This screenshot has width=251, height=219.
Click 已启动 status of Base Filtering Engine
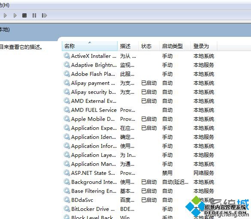[149, 191]
